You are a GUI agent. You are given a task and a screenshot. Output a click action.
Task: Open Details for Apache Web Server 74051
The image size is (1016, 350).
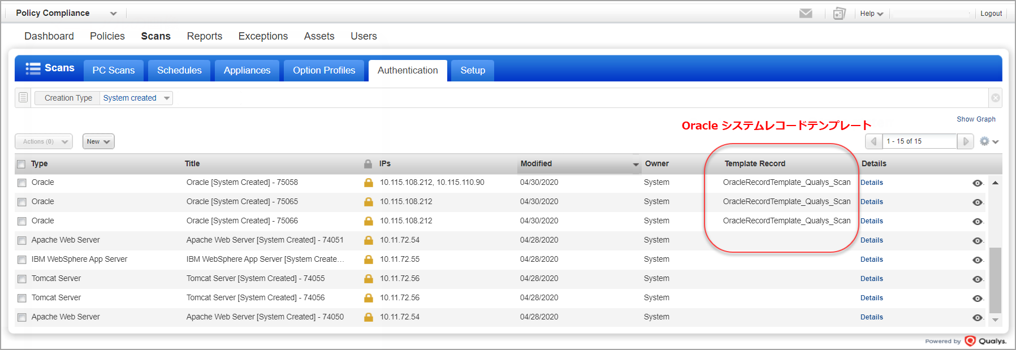pyautogui.click(x=872, y=240)
